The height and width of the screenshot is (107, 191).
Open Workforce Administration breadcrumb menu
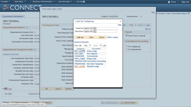click(x=43, y=1)
